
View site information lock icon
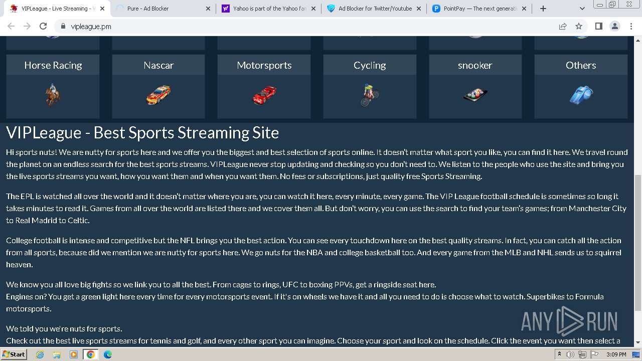[x=63, y=26]
